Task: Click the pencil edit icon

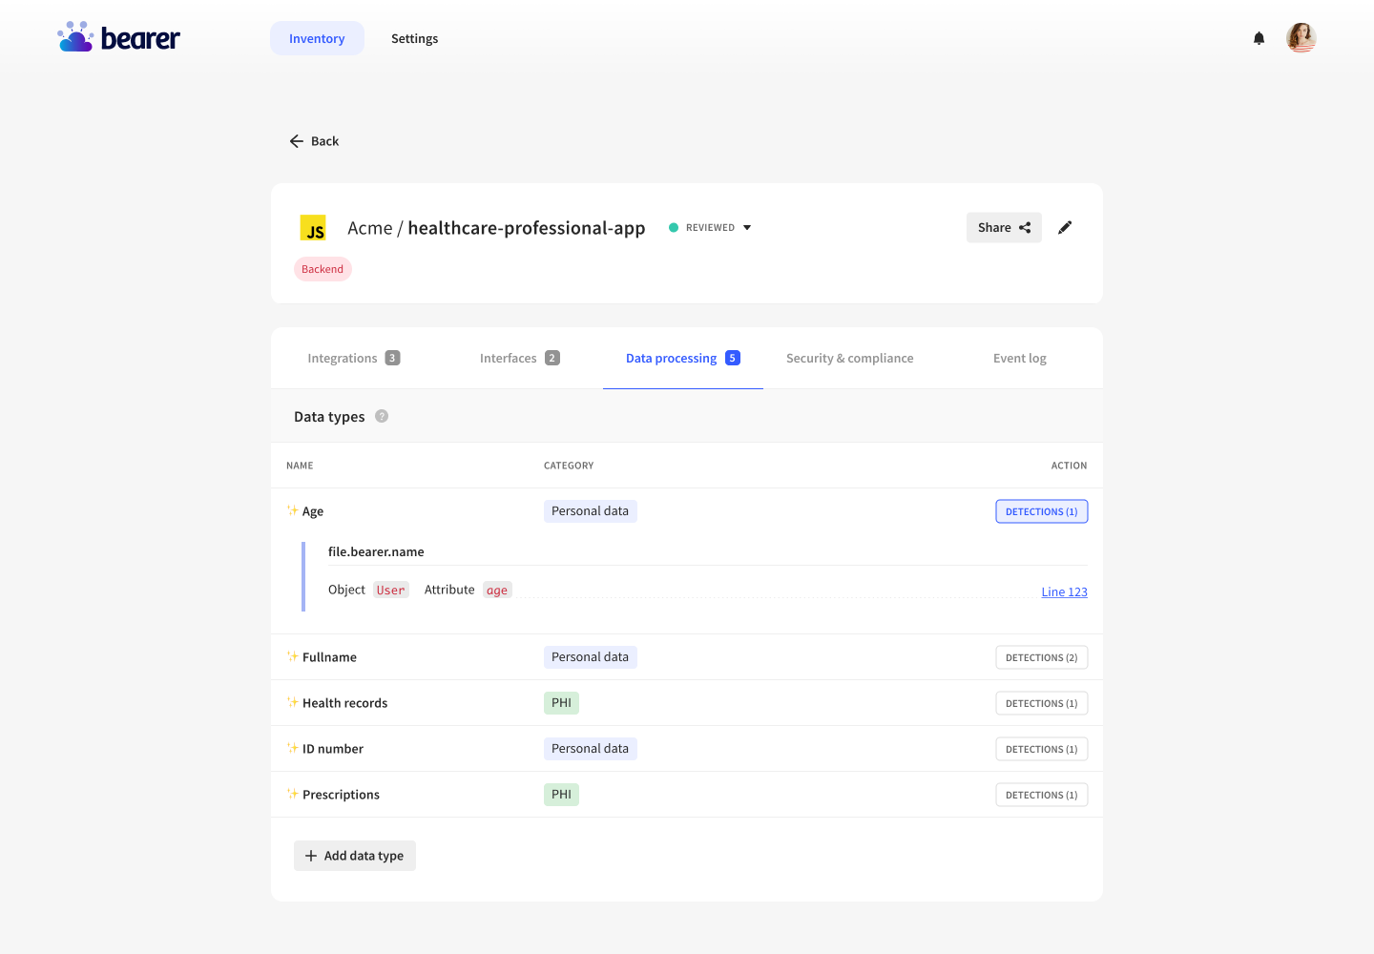Action: (x=1065, y=227)
